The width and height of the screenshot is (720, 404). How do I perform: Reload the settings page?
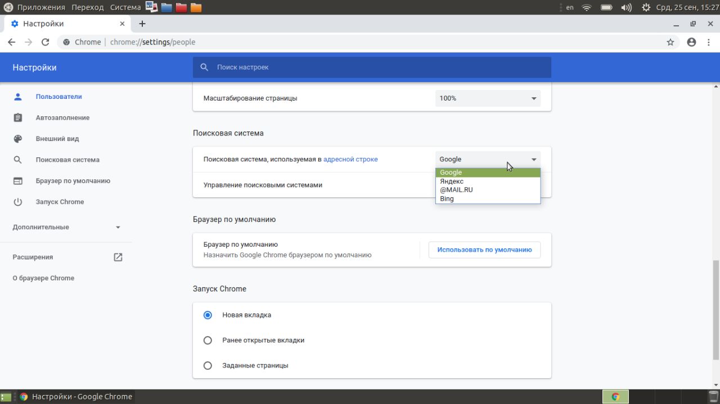pyautogui.click(x=46, y=42)
